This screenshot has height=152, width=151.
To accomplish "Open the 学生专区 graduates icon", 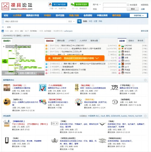I will 114,87.
